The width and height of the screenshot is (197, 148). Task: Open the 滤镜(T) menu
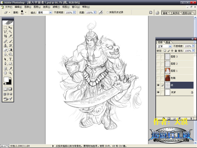56,7
